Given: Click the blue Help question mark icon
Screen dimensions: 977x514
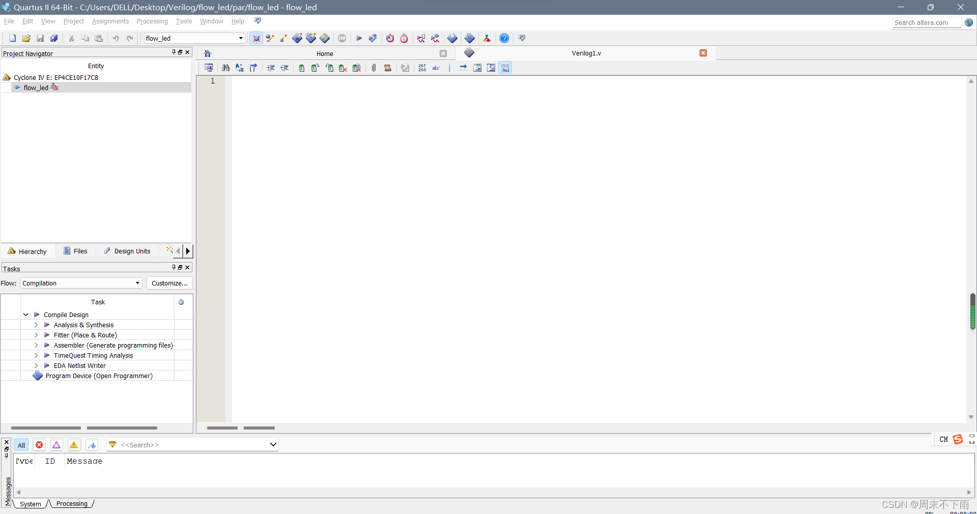Looking at the screenshot, I should [x=504, y=38].
